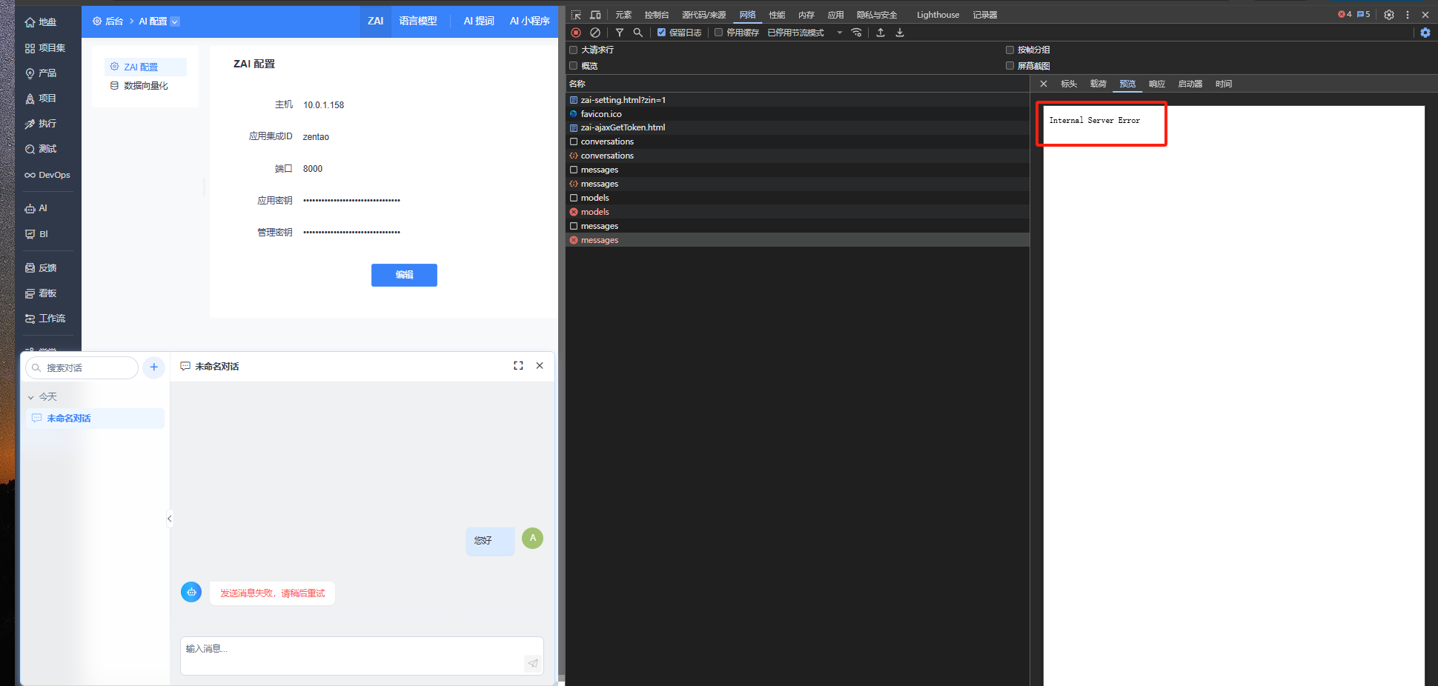Collapse the chat conversation list sidebar
The width and height of the screenshot is (1438, 686).
pos(170,519)
